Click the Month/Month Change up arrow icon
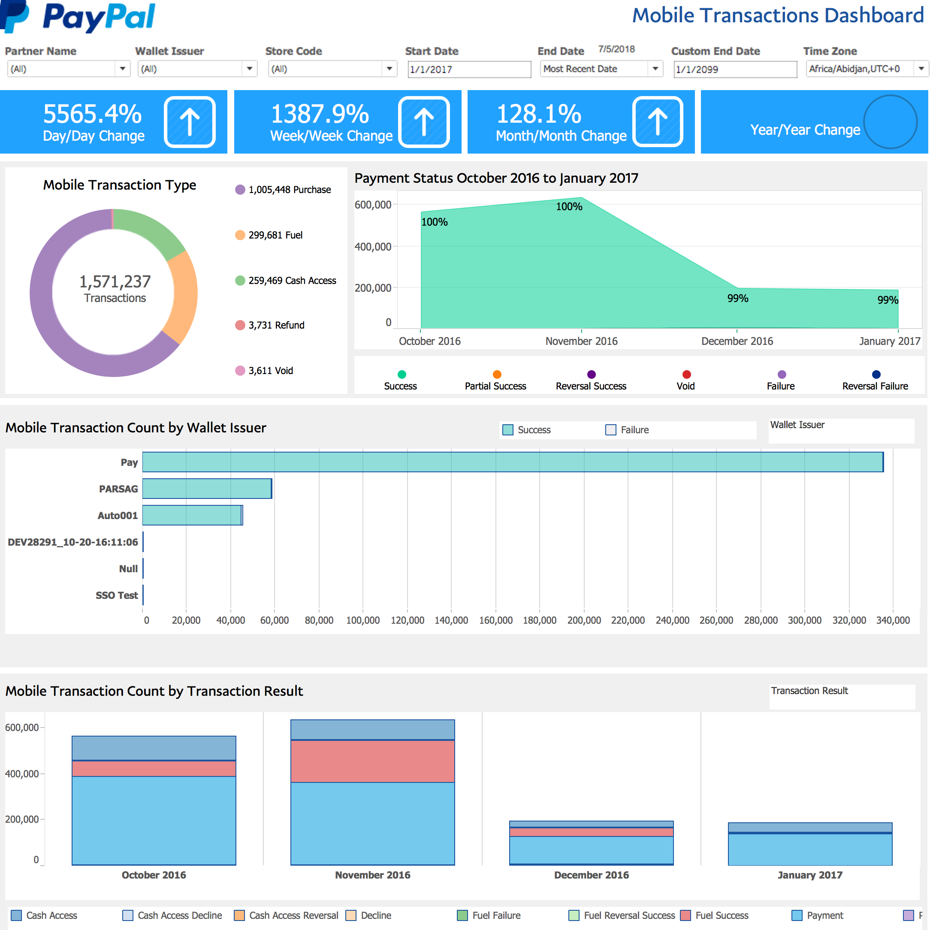The height and width of the screenshot is (930, 930). pos(658,122)
